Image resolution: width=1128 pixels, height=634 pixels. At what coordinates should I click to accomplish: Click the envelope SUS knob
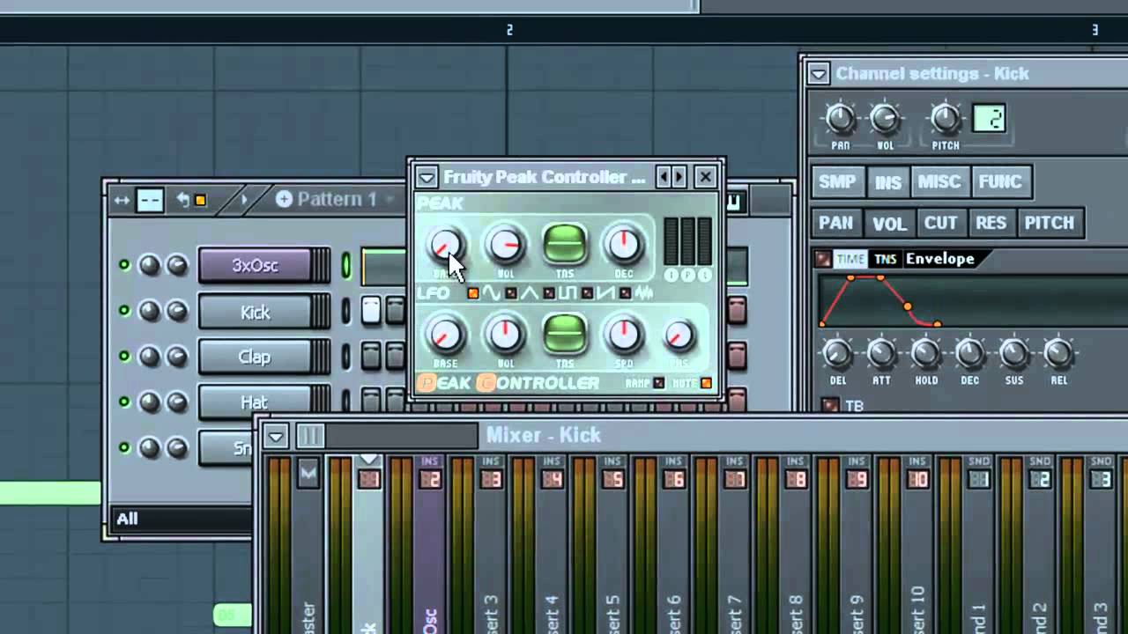tap(1014, 354)
